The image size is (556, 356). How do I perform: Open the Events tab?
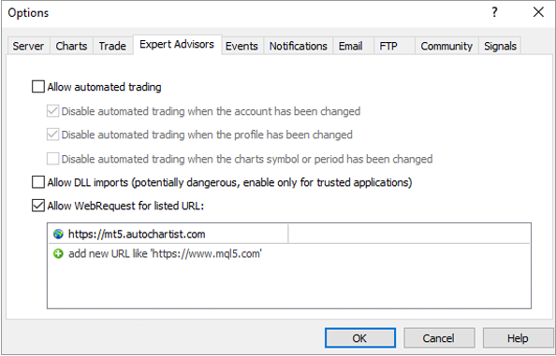click(241, 46)
